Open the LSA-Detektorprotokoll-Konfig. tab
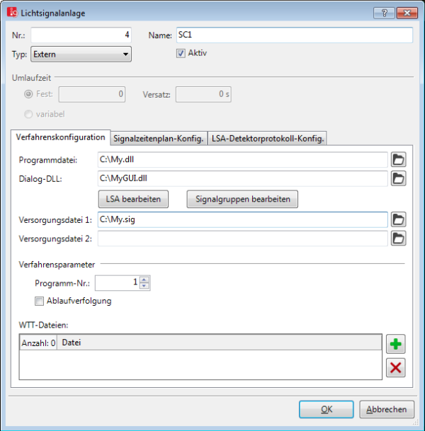This screenshot has width=425, height=431. click(x=268, y=139)
